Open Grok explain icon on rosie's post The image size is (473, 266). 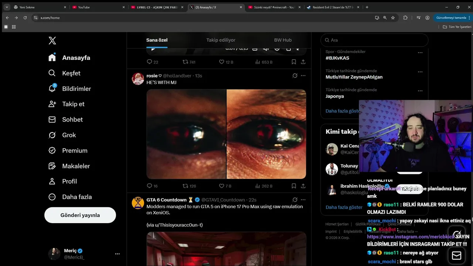295,75
